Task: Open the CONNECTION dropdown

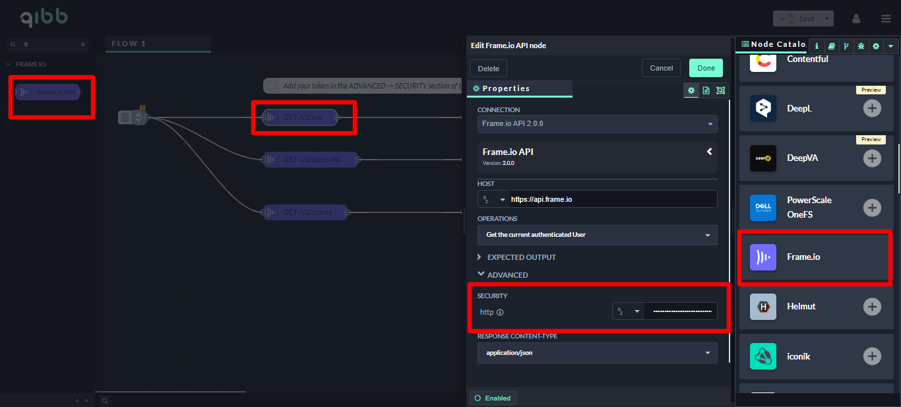Action: [x=597, y=123]
